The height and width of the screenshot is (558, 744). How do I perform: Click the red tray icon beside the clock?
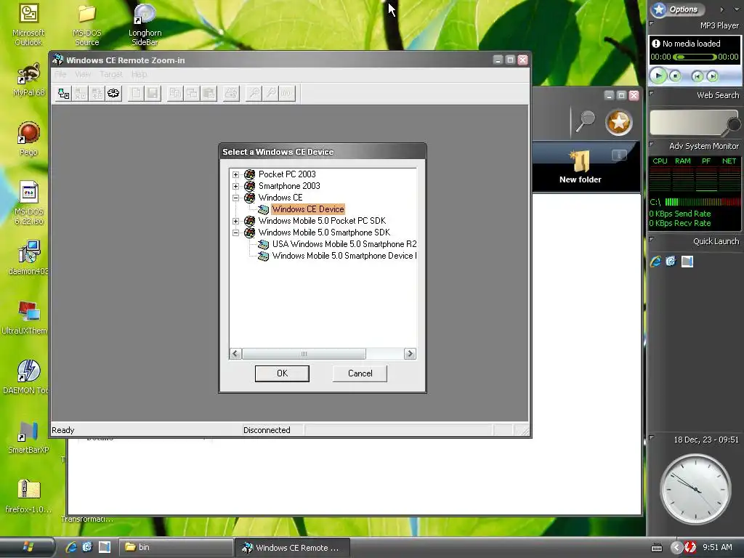(690, 547)
